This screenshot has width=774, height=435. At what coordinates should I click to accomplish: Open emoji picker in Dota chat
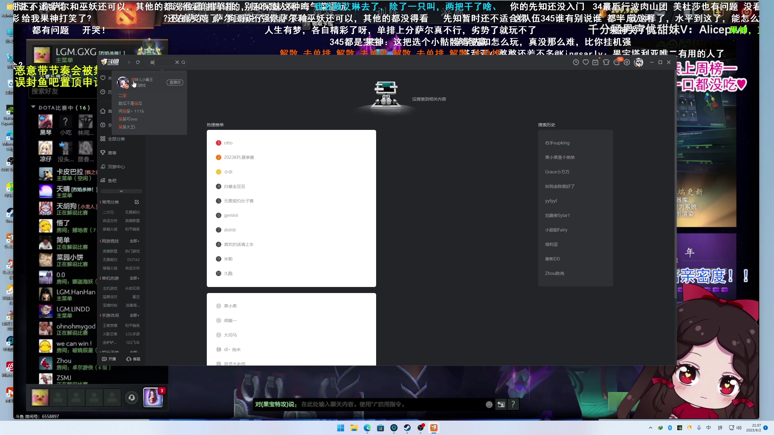tap(489, 404)
